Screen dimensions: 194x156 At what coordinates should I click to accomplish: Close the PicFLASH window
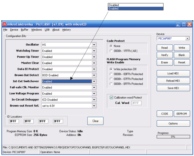pyautogui.click(x=189, y=24)
